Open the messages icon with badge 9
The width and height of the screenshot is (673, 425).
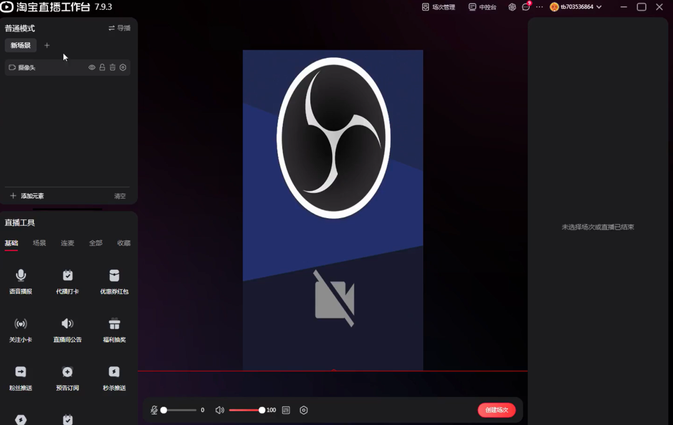pyautogui.click(x=526, y=7)
